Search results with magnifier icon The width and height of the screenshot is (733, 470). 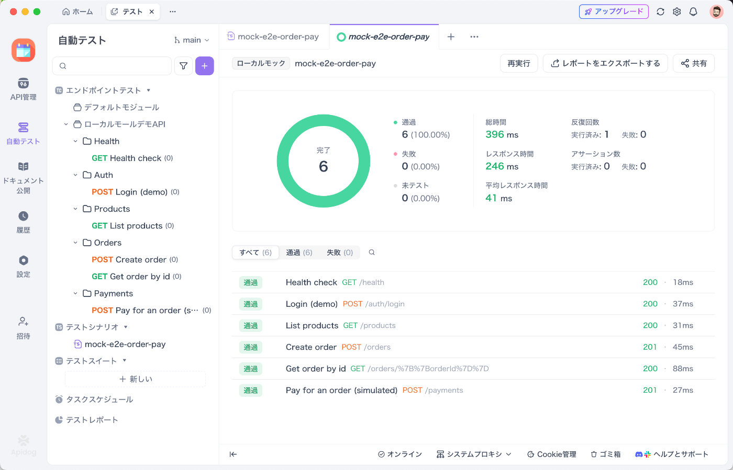pyautogui.click(x=372, y=253)
